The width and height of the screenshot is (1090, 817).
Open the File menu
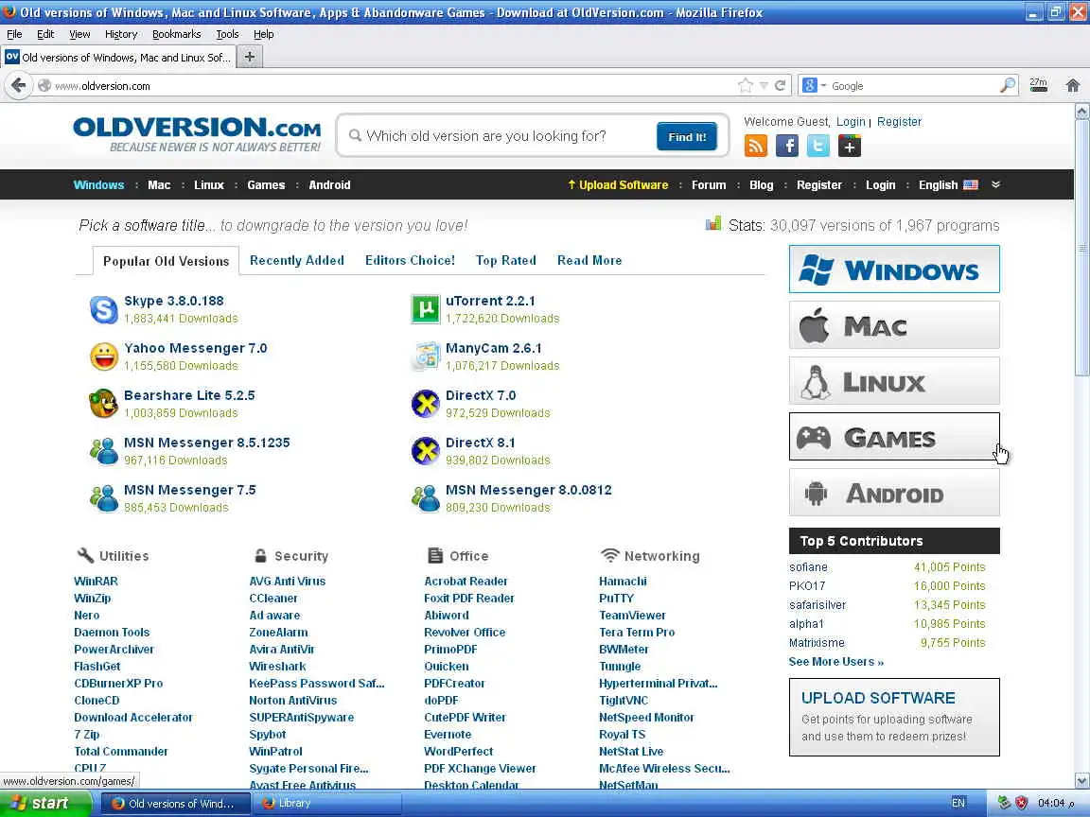click(14, 34)
